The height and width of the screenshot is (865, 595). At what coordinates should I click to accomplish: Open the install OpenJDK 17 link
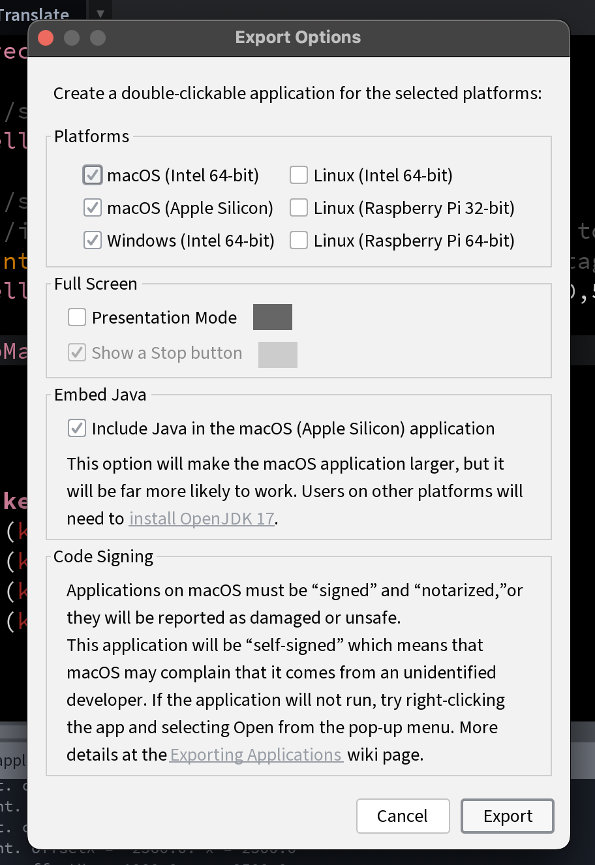202,519
